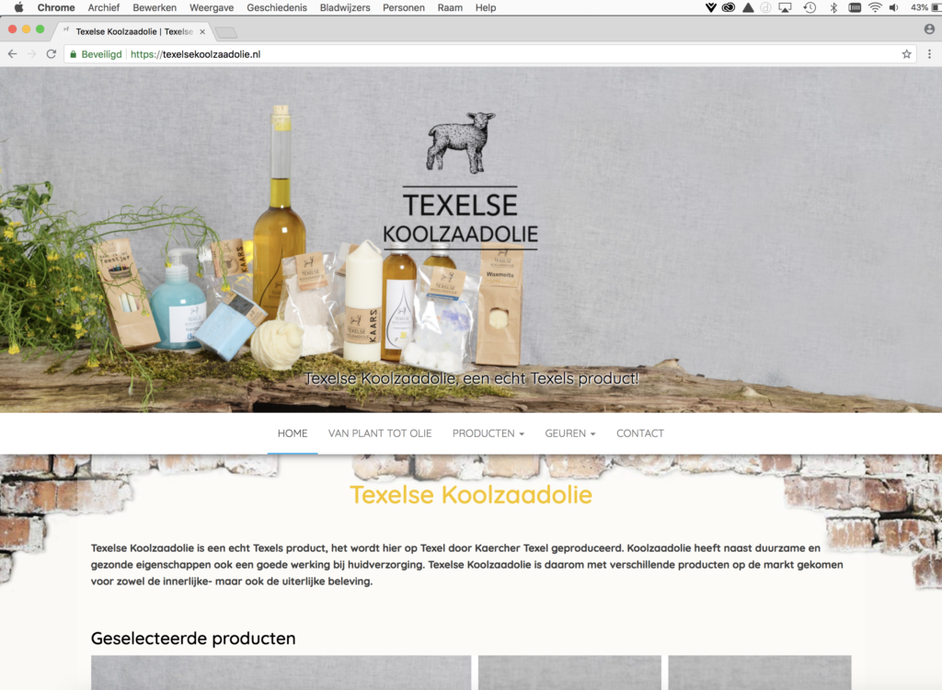Screen dimensions: 942x690
Task: Open the Wi-Fi status menu
Action: [x=875, y=7]
